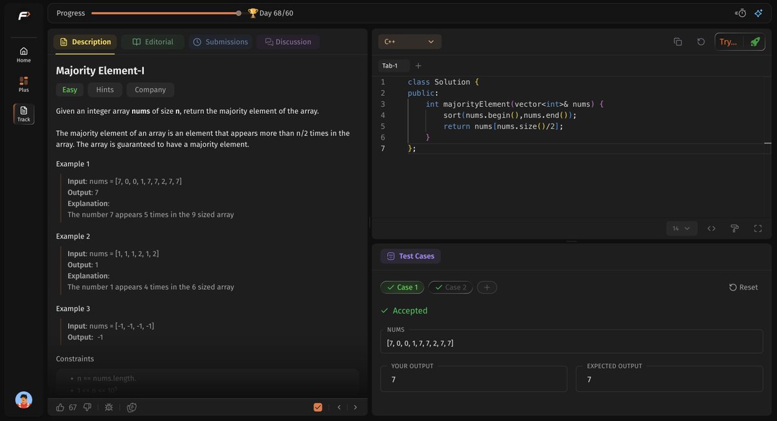The width and height of the screenshot is (777, 421).
Task: Like the problem with thumbs up
Action: pos(60,407)
